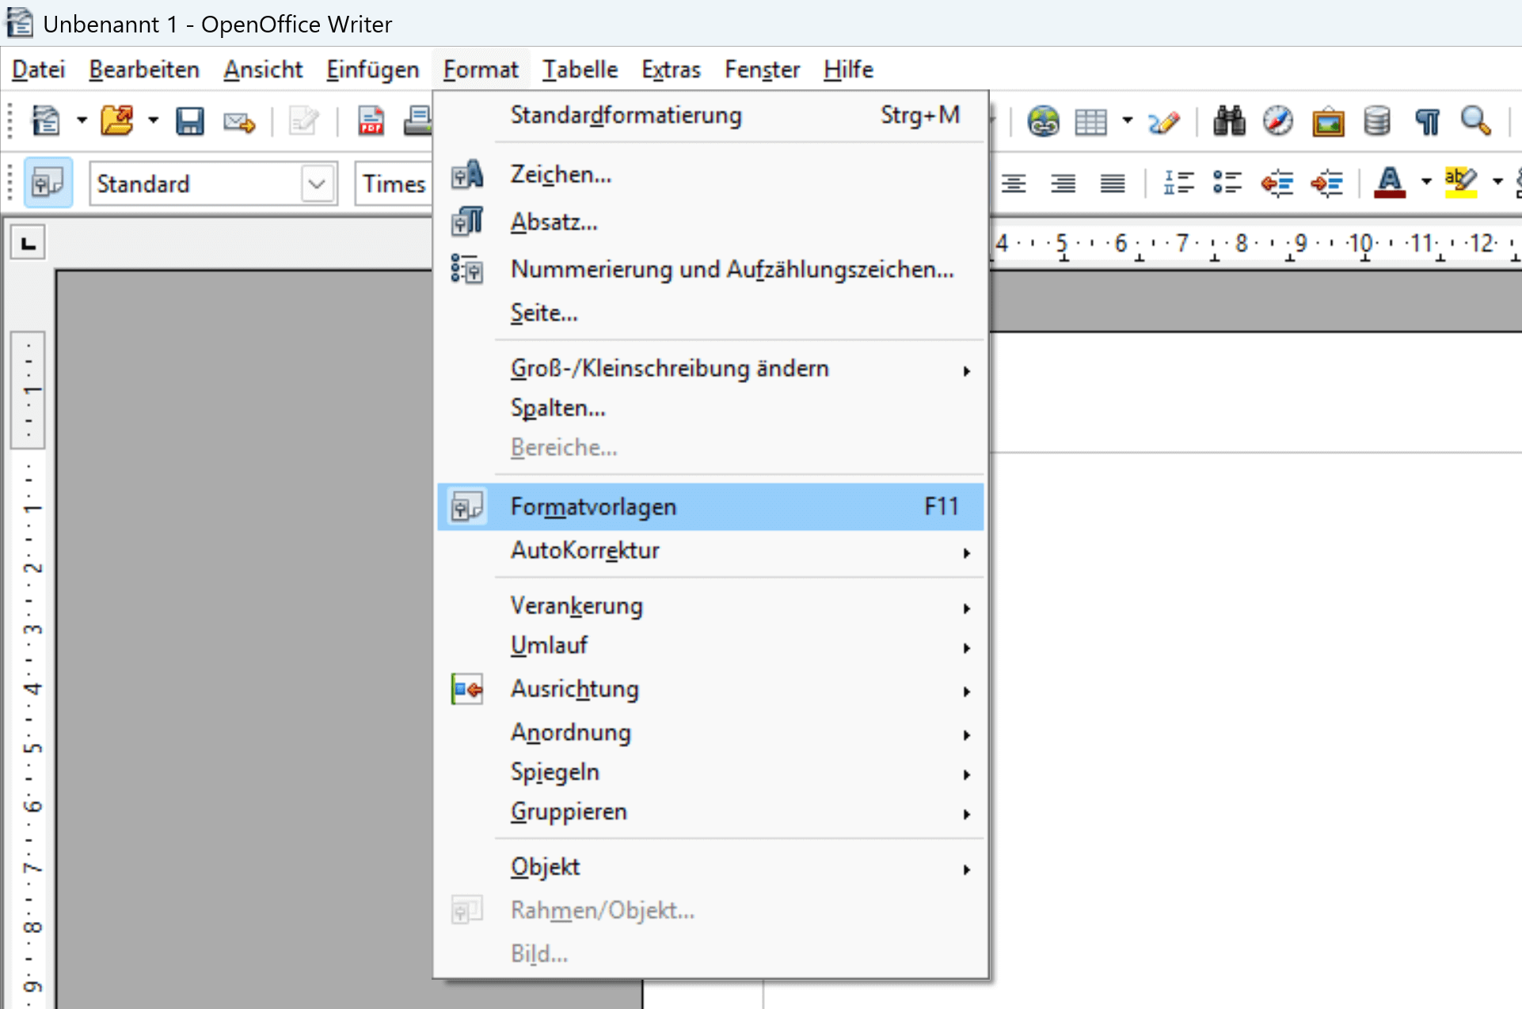Select Zeichen in the Format menu
1522x1009 pixels.
click(x=560, y=174)
